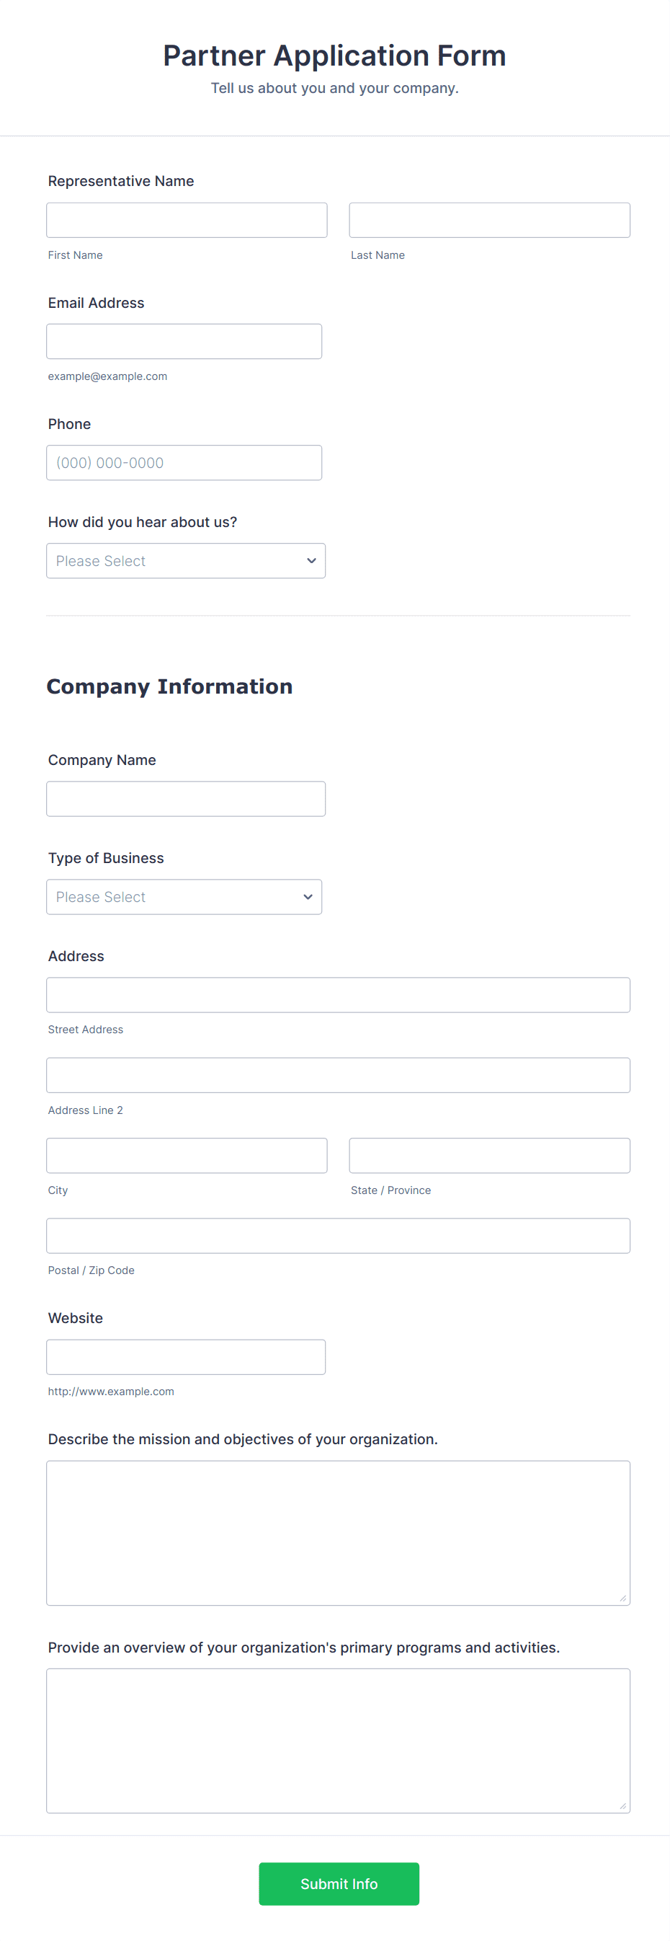Screen dimensions: 670x1941
Task: Click the chevron on the hear-about-us selector
Action: point(311,561)
